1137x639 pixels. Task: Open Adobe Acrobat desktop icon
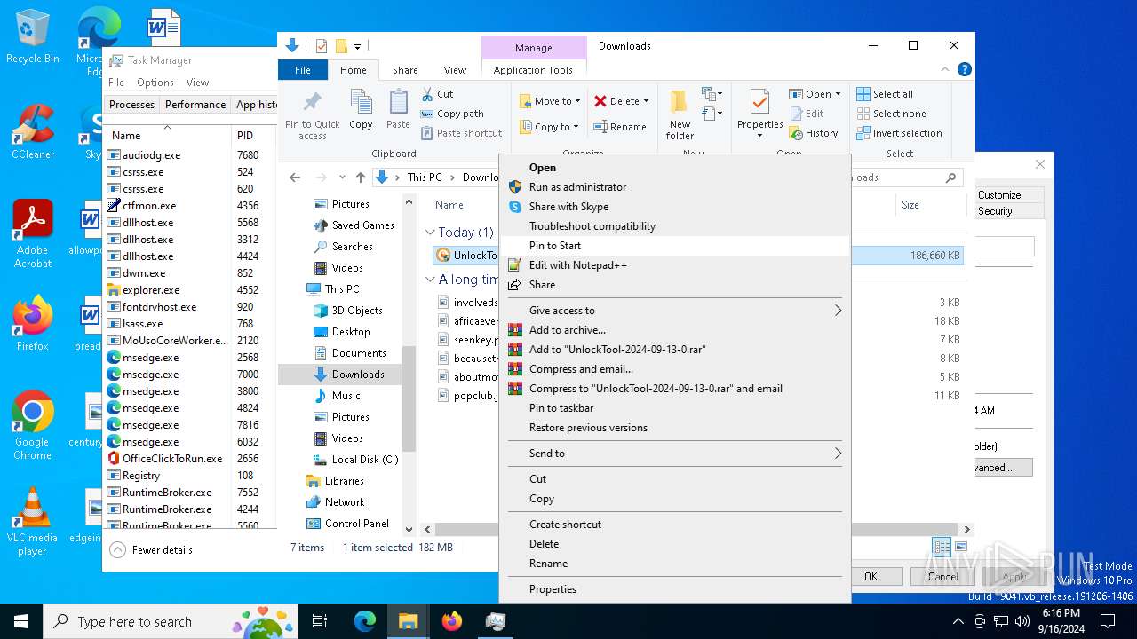point(32,233)
